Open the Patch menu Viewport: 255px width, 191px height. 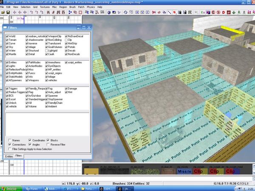[x=81, y=7]
